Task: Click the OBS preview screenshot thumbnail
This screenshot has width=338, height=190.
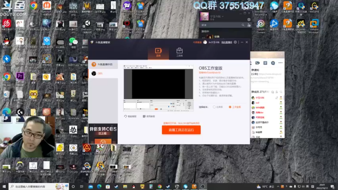Action: click(x=158, y=88)
